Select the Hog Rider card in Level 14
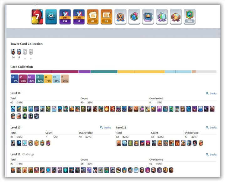The image size is (225, 182). (x=95, y=109)
